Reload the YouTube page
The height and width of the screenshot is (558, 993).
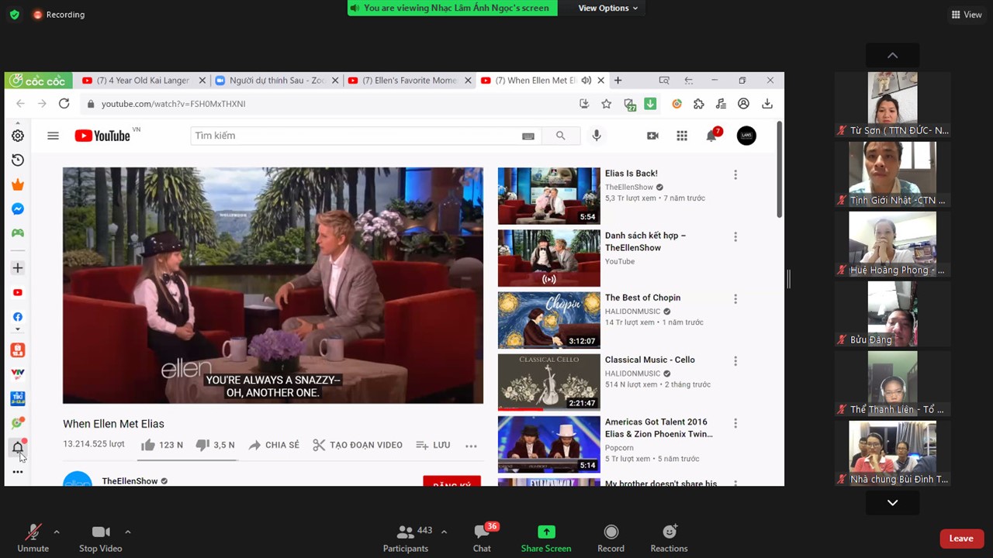(x=64, y=103)
